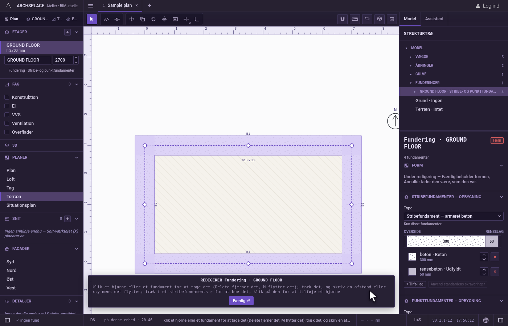Toggle the magnet snap icon
This screenshot has height=326, width=508.
(x=343, y=19)
